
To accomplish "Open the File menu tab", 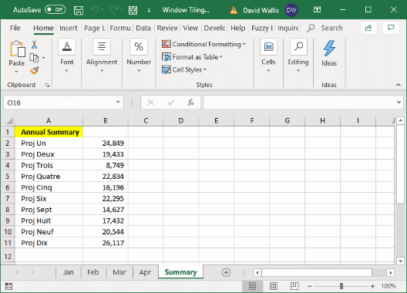I will (x=15, y=28).
